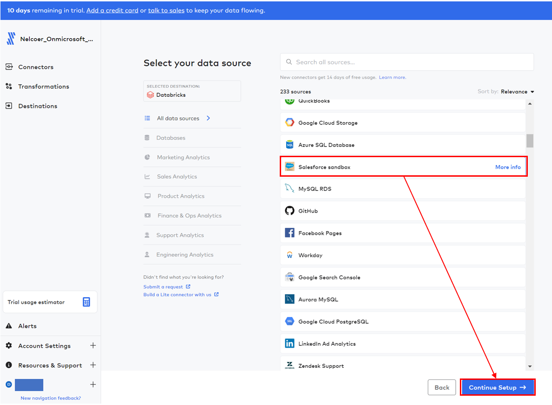Go to Transformations in the sidebar
The height and width of the screenshot is (405, 552).
coord(43,86)
